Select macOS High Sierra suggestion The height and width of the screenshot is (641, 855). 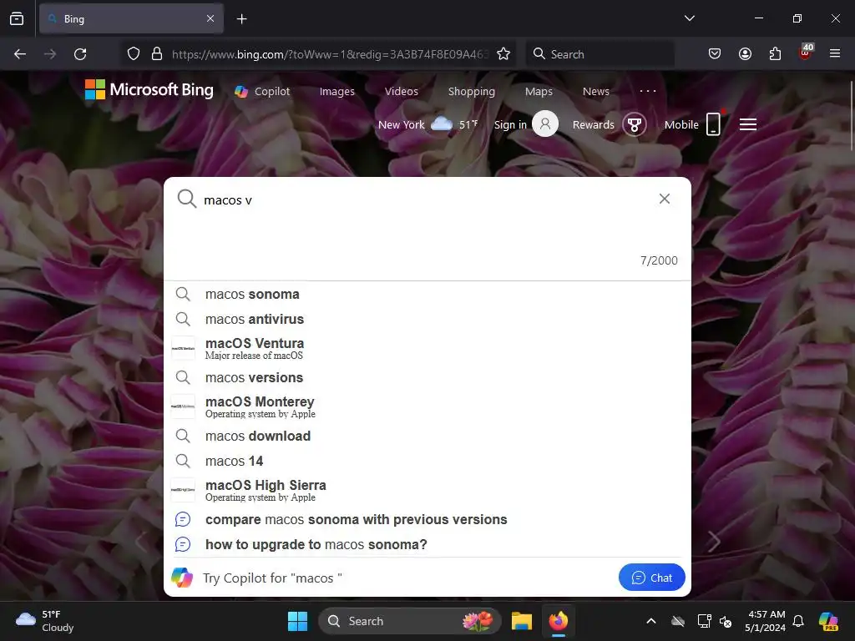(x=427, y=490)
